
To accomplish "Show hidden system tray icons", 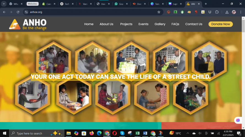I will click(188, 133).
